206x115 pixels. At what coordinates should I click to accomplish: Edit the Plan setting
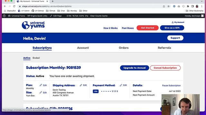[43, 85]
